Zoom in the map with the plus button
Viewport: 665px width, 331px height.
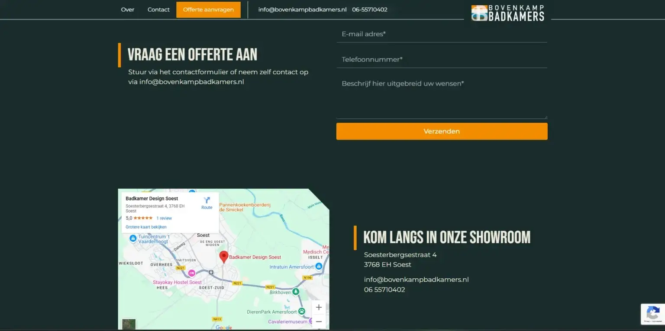click(x=319, y=307)
